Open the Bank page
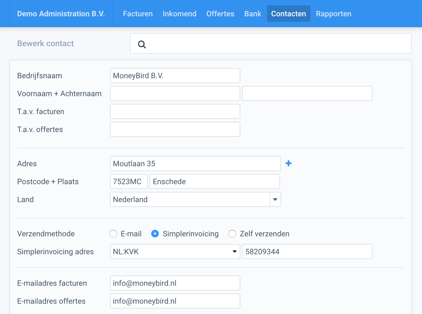 (253, 14)
